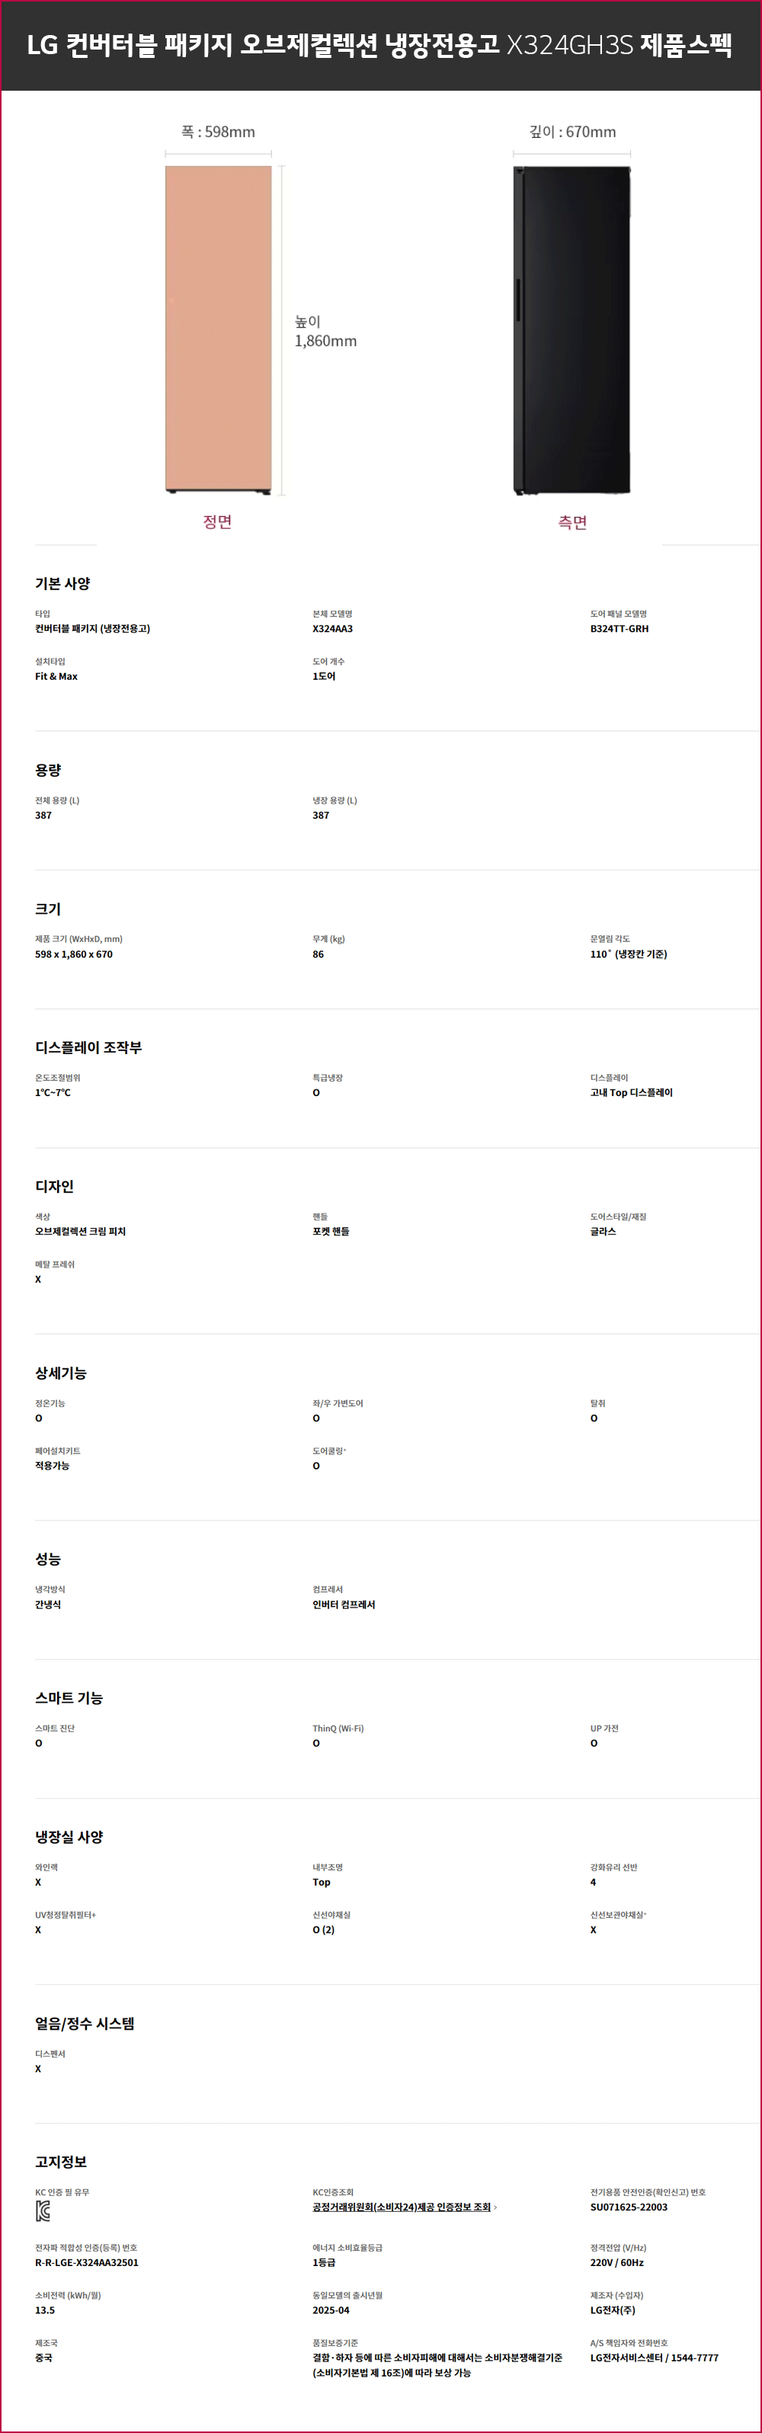Click the 디스플레이 조작부 section heading

tap(88, 1047)
